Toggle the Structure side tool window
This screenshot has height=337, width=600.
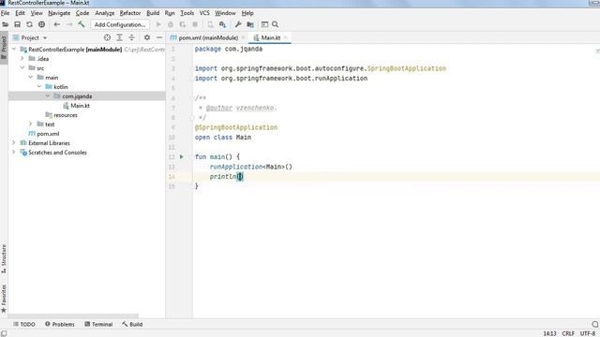(x=4, y=258)
